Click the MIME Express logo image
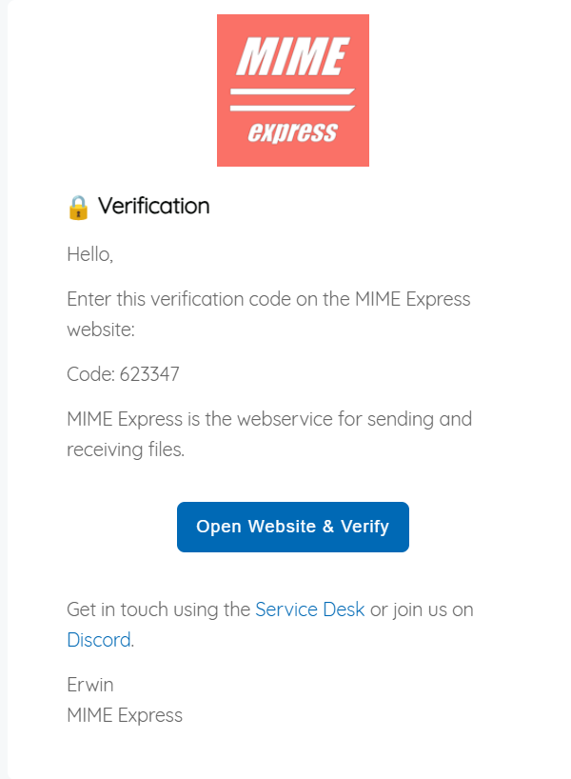The width and height of the screenshot is (571, 779). pos(292,90)
